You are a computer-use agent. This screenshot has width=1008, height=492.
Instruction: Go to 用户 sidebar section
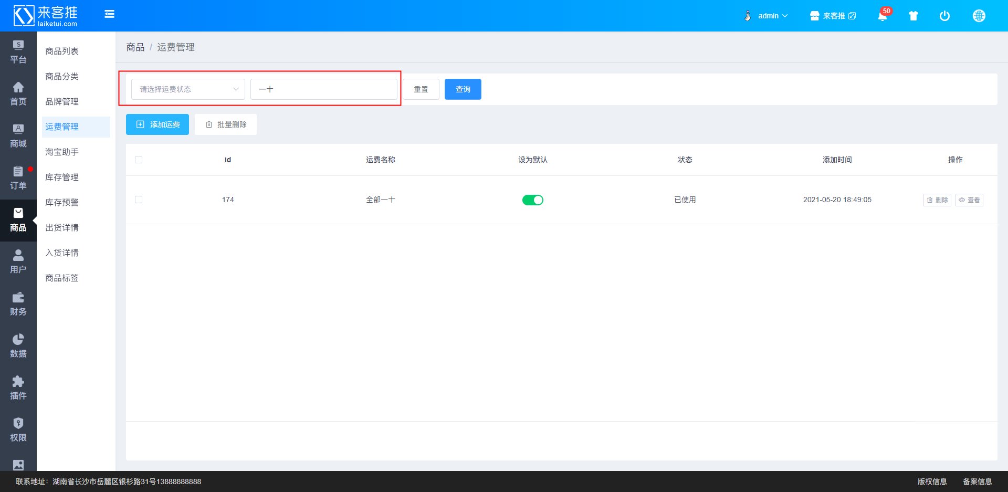[x=18, y=263]
